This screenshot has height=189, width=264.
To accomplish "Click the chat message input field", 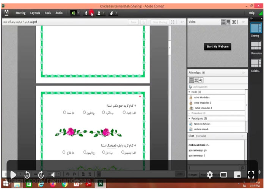I will (214, 168).
